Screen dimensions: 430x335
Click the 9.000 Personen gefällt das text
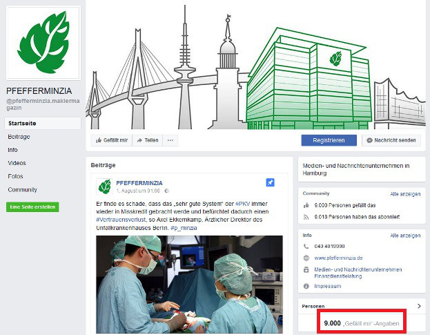345,205
